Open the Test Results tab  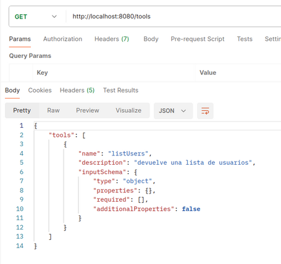[120, 90]
